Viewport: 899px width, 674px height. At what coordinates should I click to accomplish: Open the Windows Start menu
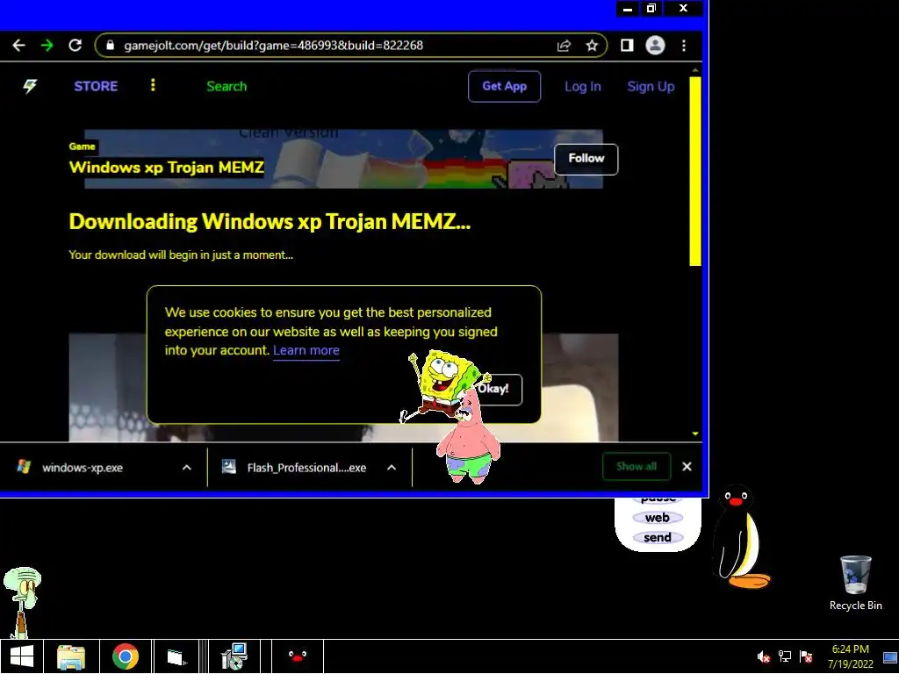tap(22, 656)
